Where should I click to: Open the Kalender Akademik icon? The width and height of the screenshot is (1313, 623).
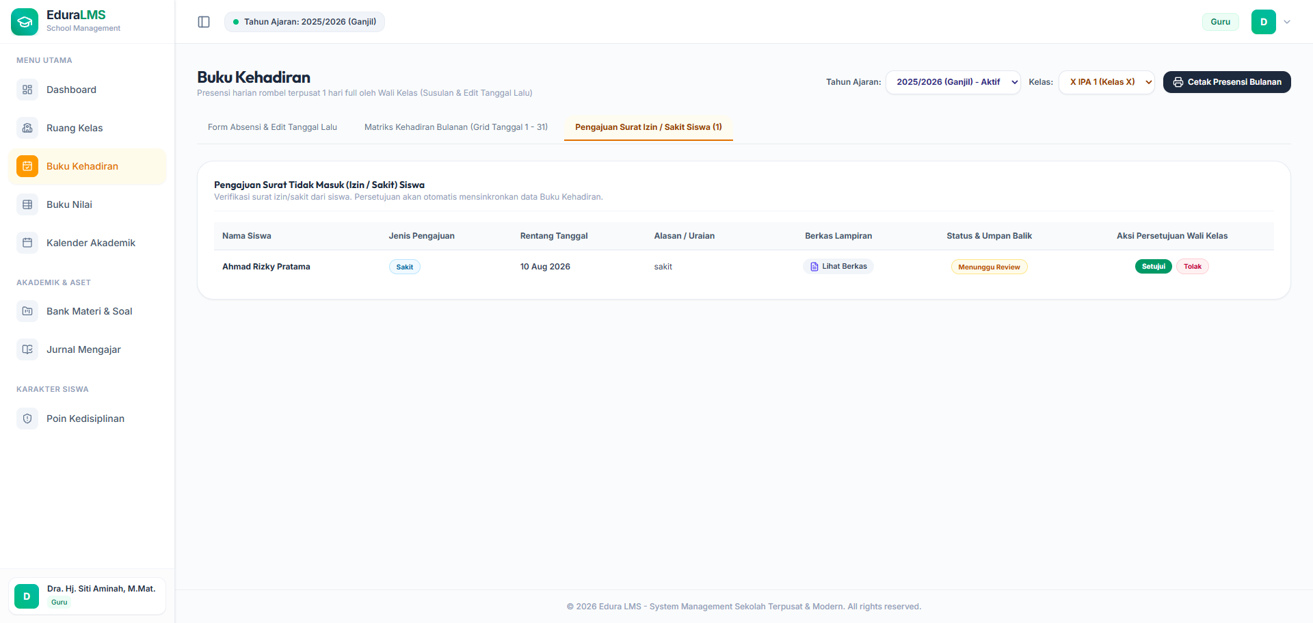[x=27, y=243]
